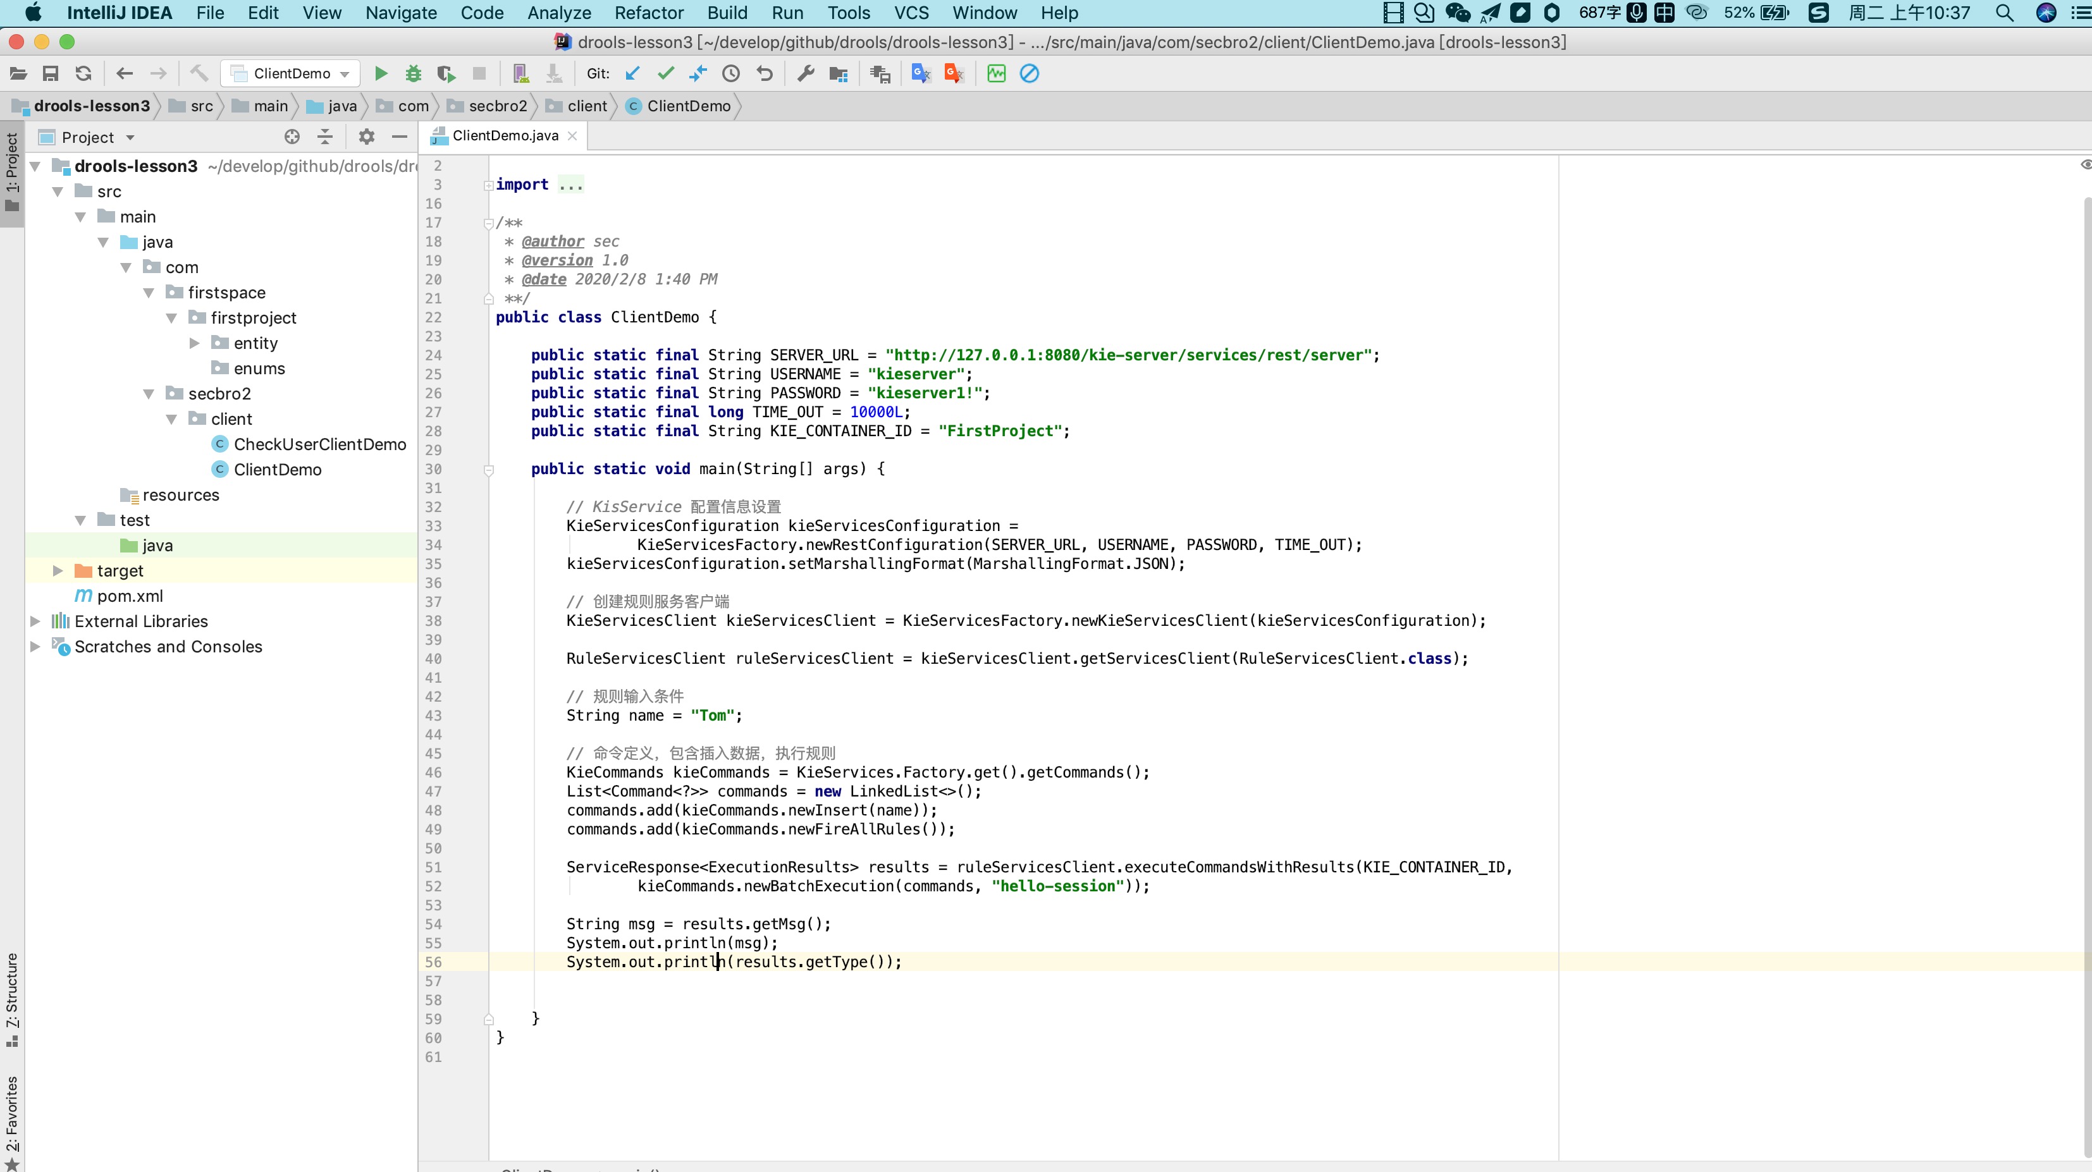
Task: Build the project with the hammer icon
Action: (199, 74)
